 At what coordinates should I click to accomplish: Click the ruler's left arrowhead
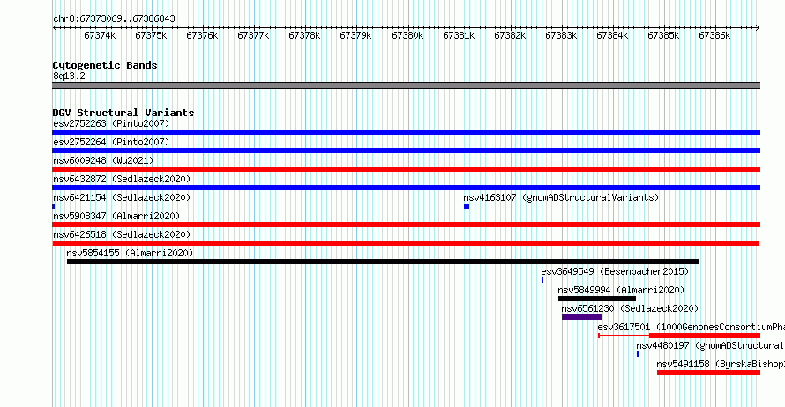coord(55,28)
